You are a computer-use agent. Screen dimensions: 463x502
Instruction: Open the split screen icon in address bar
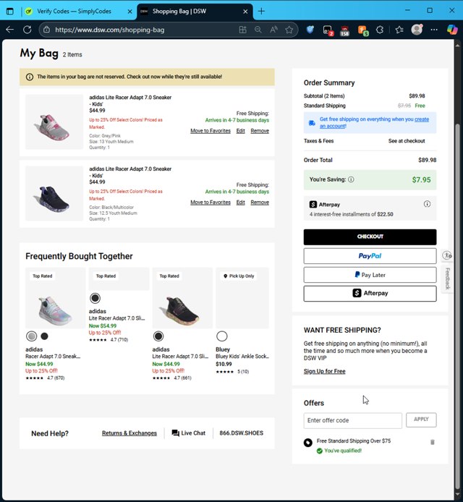(x=242, y=30)
